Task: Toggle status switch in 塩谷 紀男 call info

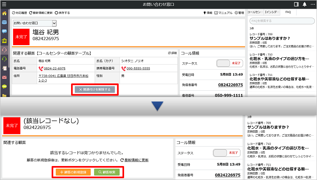Action: tap(230, 63)
